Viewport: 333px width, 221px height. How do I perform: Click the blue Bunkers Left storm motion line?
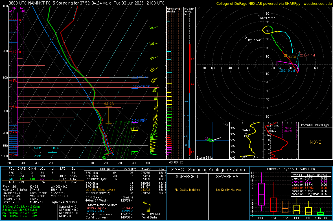tap(109, 211)
